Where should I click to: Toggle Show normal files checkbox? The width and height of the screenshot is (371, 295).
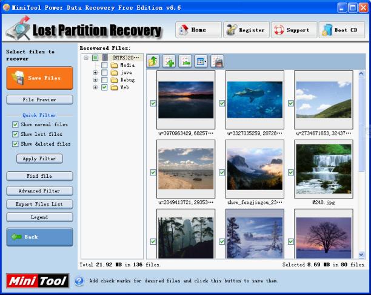[x=15, y=124]
